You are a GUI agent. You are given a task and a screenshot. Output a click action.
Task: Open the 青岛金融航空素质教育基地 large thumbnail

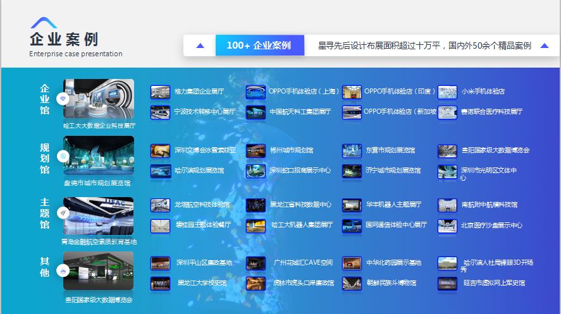[x=99, y=216]
